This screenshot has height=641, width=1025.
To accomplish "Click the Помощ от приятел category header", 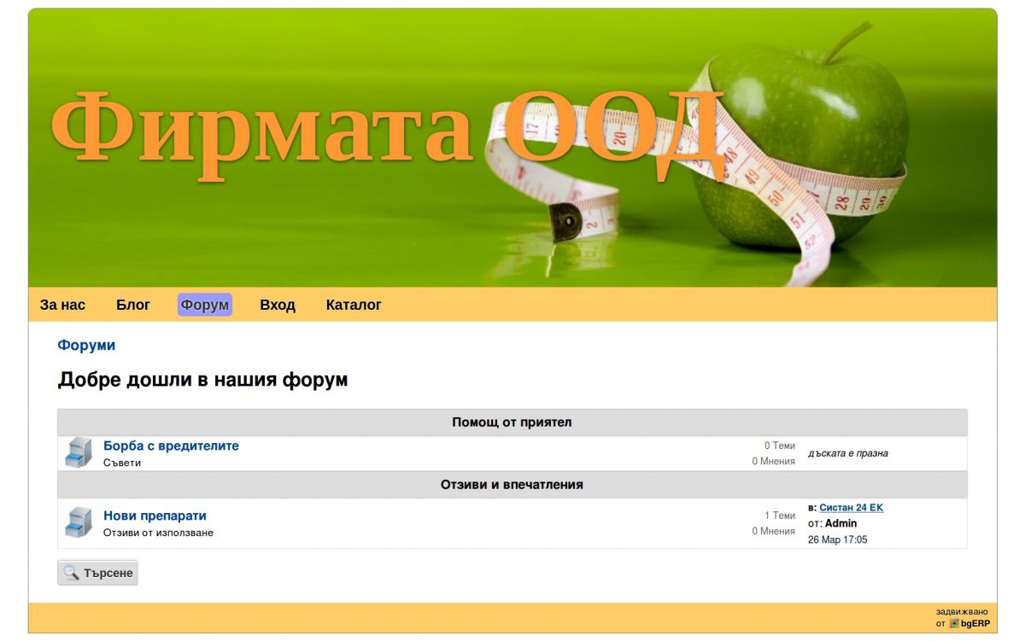I will click(512, 422).
